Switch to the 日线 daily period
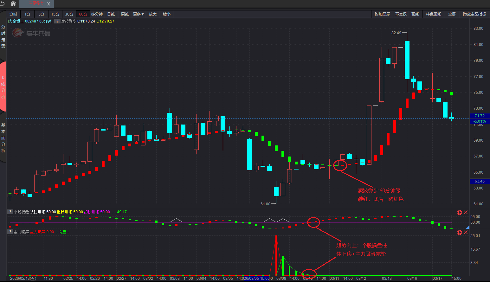 [x=111, y=14]
